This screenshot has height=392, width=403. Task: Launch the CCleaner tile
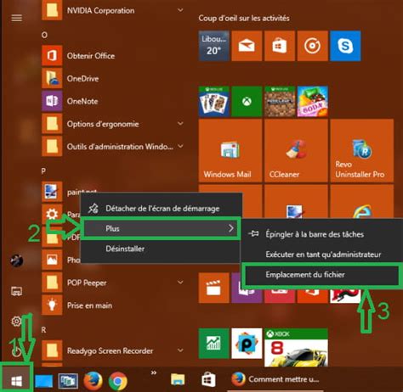pos(296,151)
